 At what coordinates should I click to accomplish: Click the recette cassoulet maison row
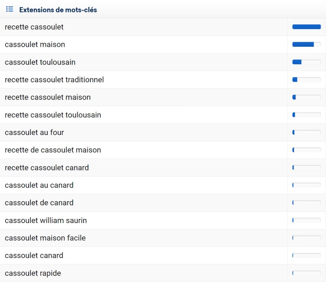click(x=48, y=97)
